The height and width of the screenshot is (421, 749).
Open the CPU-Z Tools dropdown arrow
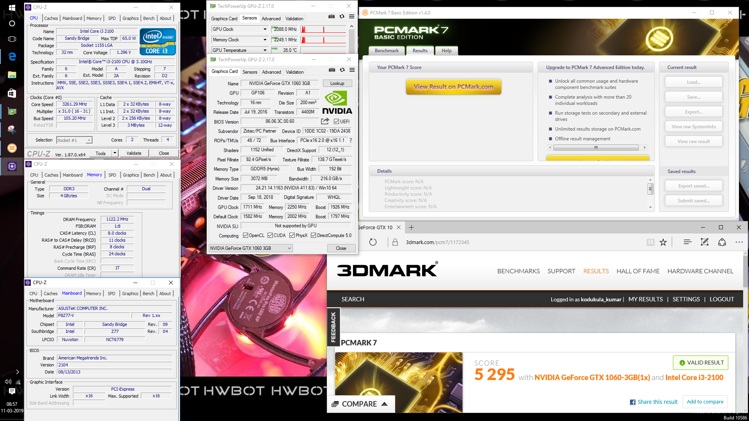(x=115, y=153)
